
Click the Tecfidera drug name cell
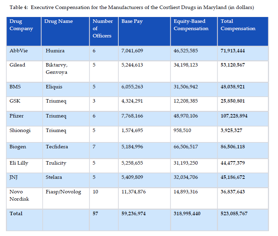57,147
